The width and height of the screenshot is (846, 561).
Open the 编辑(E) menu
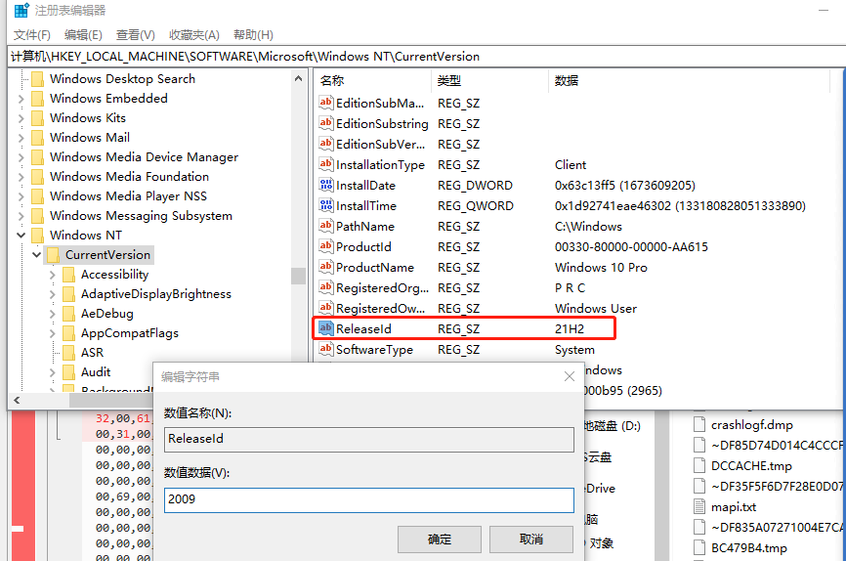[83, 35]
